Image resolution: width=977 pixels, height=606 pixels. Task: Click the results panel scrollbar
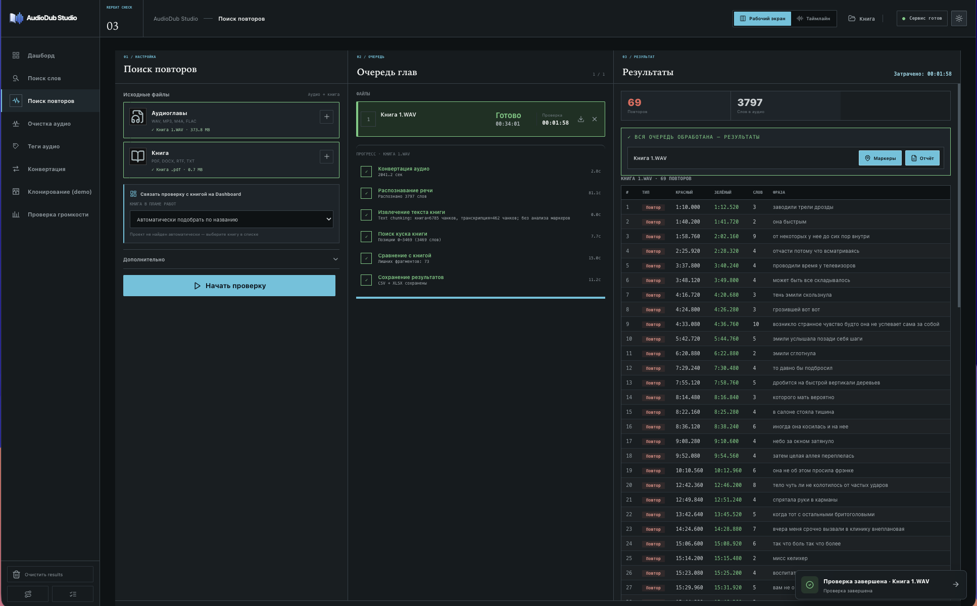pyautogui.click(x=959, y=197)
